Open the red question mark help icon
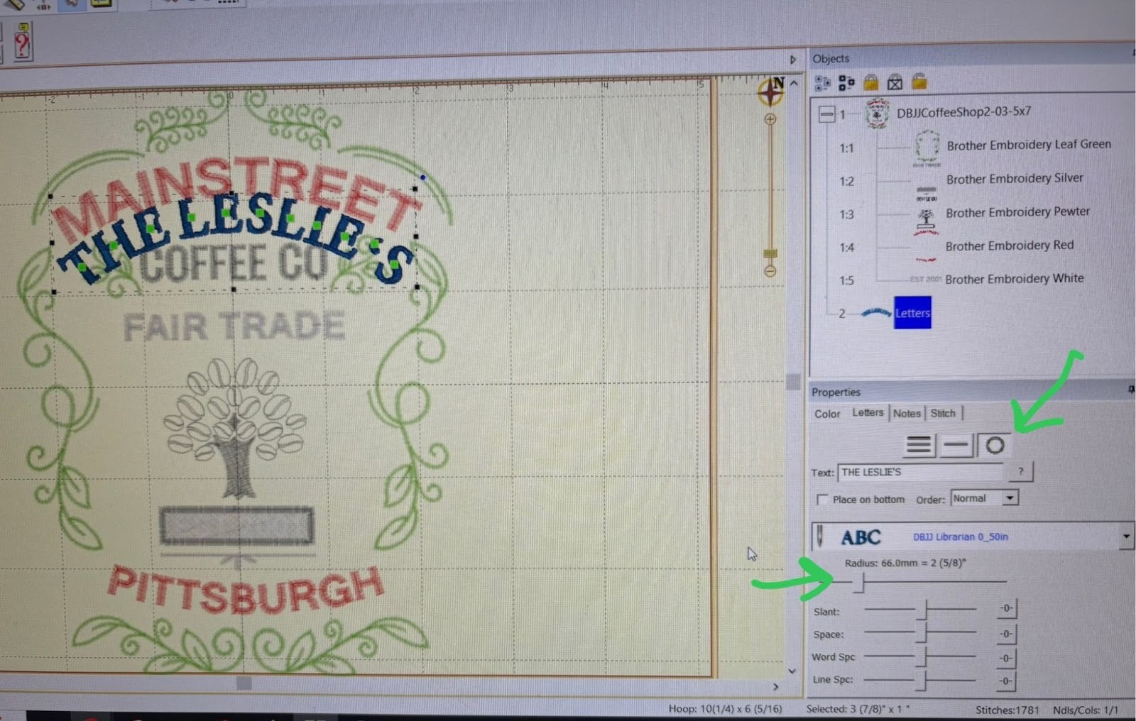 click(22, 43)
